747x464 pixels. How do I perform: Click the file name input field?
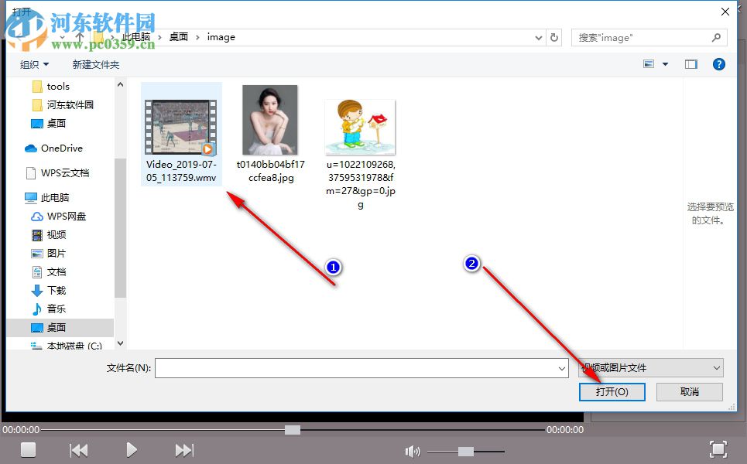[x=361, y=368]
